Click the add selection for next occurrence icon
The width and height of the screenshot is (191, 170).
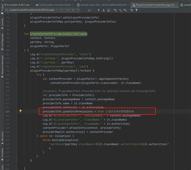pos(115,10)
